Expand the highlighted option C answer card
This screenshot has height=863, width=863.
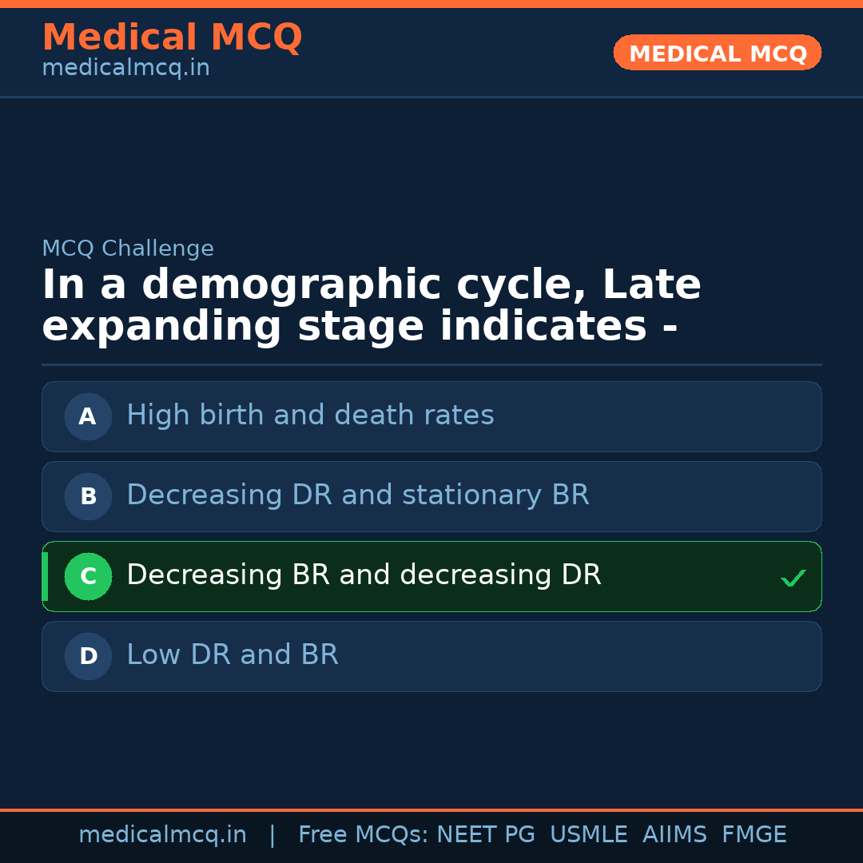tap(431, 576)
